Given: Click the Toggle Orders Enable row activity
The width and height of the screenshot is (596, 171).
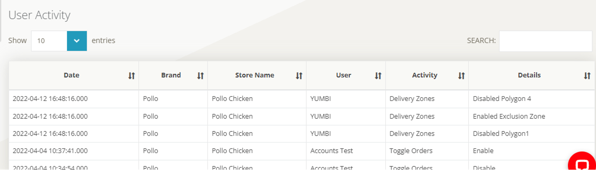Looking at the screenshot, I should [x=411, y=151].
